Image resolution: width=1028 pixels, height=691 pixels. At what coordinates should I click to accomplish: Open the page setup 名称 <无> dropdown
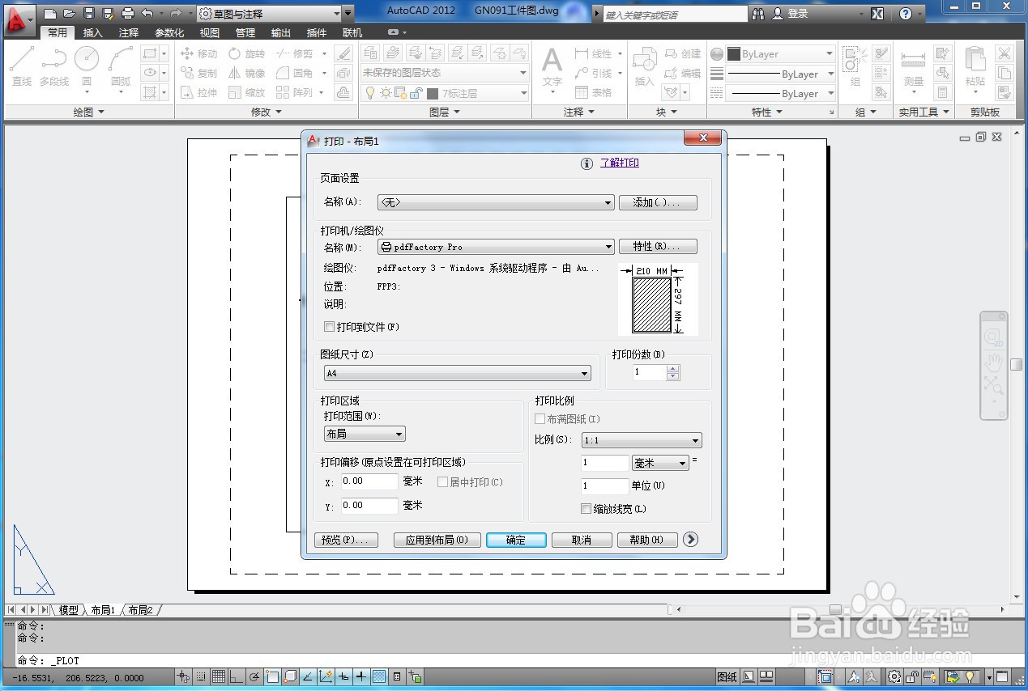[x=496, y=202]
